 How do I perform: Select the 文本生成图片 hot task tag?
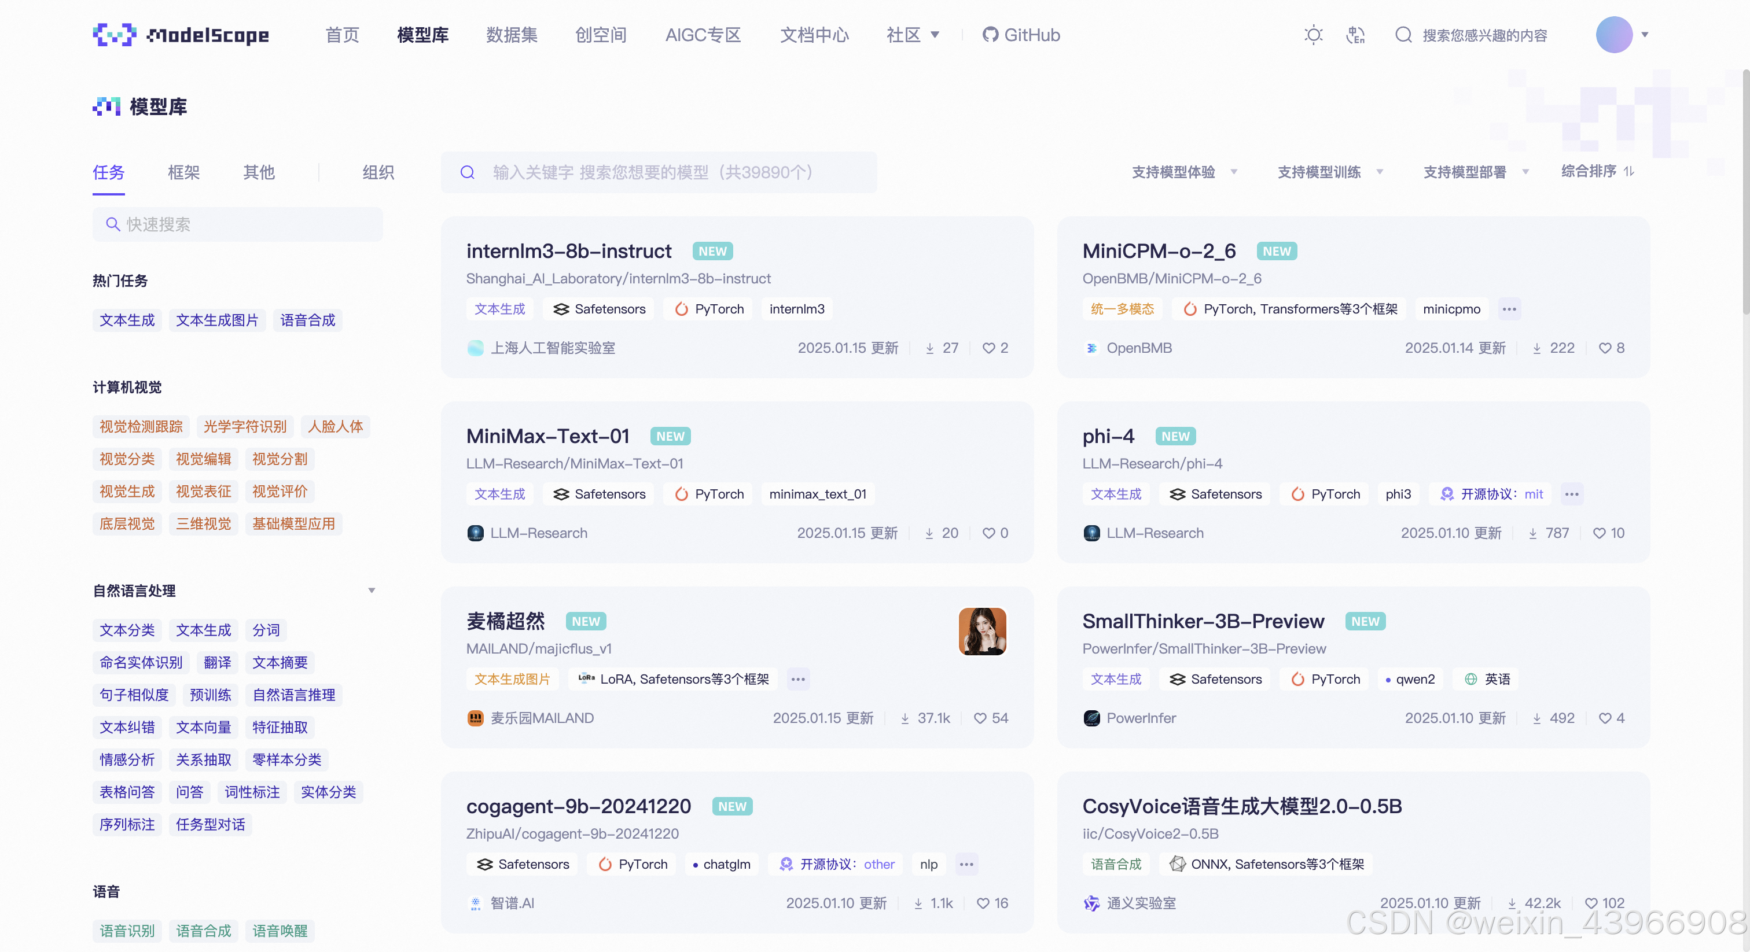pos(216,320)
